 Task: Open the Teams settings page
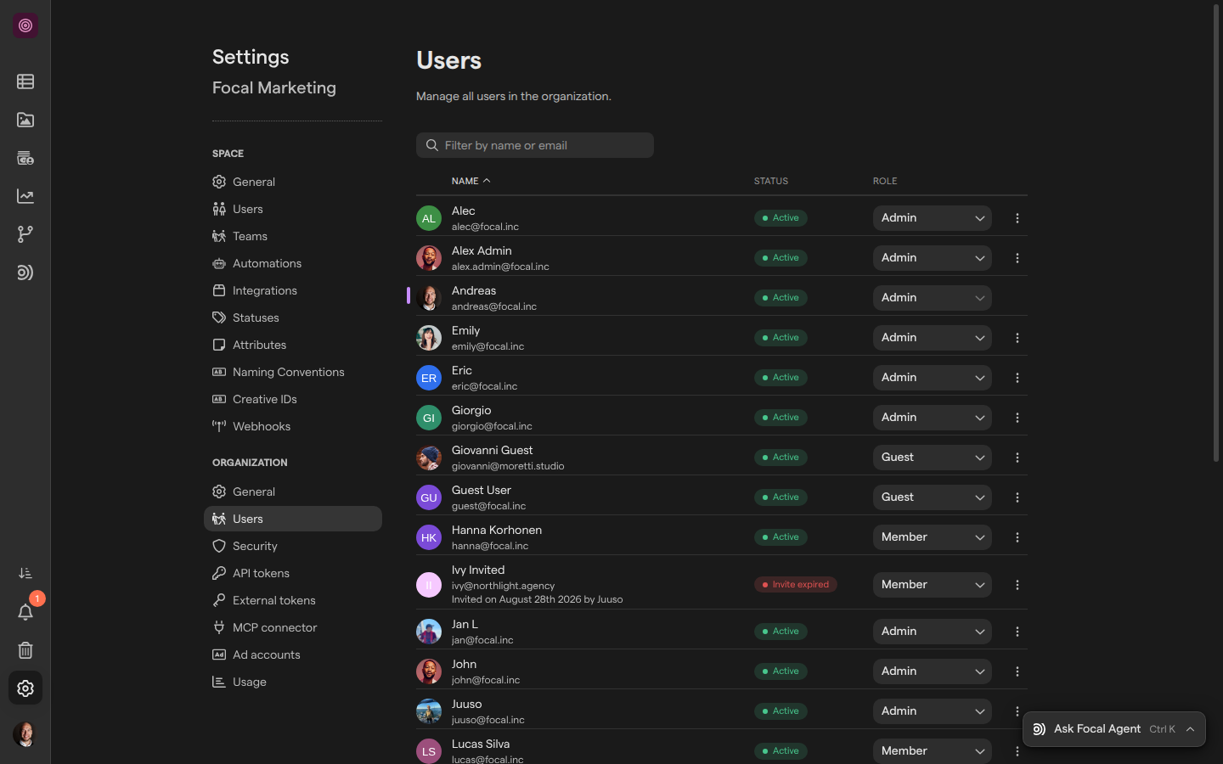pos(293,236)
